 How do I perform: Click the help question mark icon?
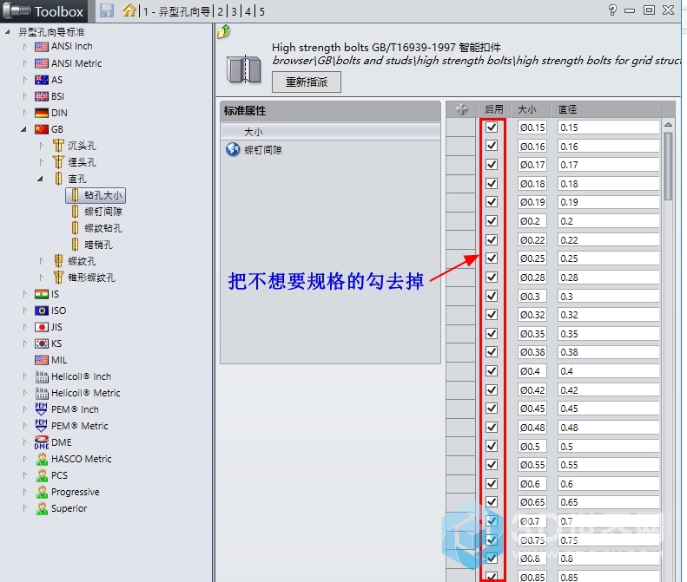[x=612, y=10]
